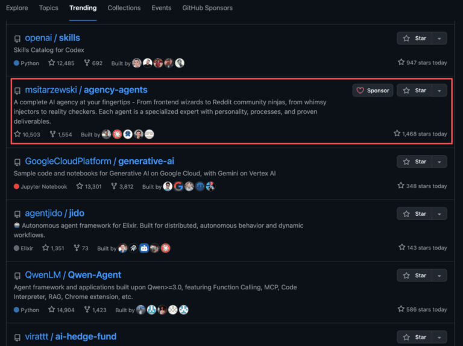Viewport: 463px width, 346px height.
Task: Open blue robot contributor avatar on jido
Action: (x=144, y=248)
